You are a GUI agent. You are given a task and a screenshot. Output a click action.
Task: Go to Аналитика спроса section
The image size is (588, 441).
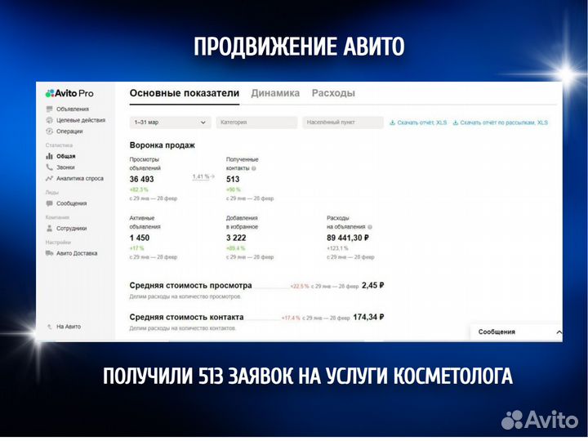[x=80, y=179]
